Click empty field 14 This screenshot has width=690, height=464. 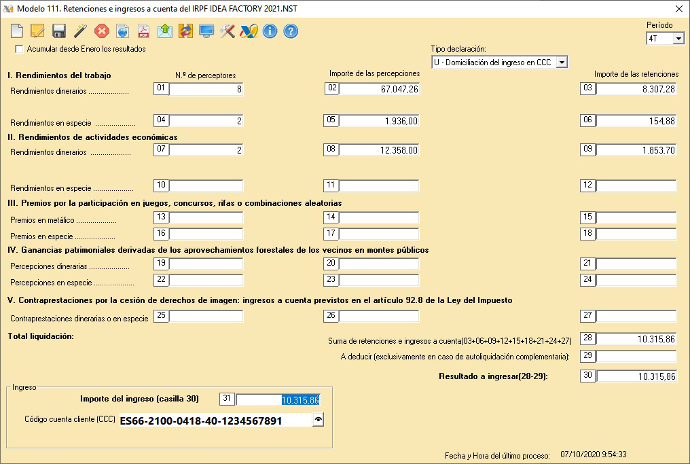[x=379, y=217]
